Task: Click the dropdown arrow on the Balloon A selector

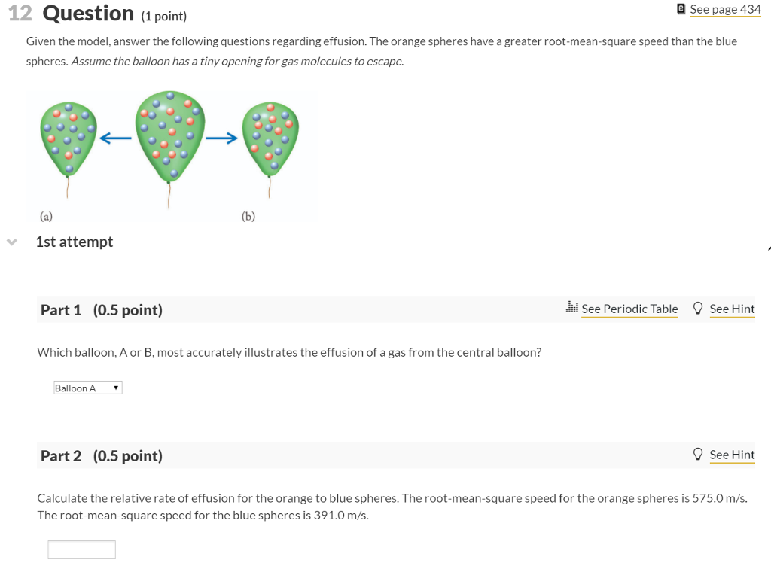Action: pyautogui.click(x=116, y=387)
